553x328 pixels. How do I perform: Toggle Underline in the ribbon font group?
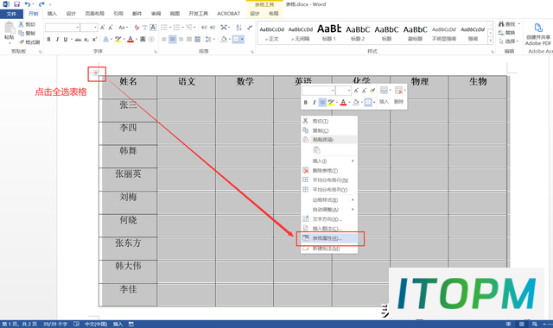click(66, 40)
